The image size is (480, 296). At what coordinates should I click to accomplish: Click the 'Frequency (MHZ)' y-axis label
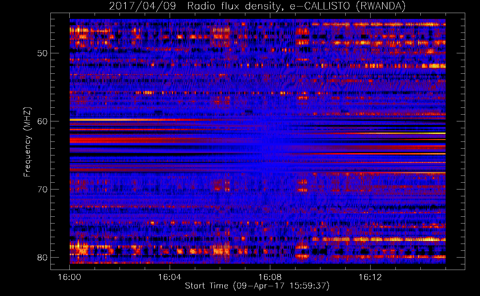[x=27, y=142]
